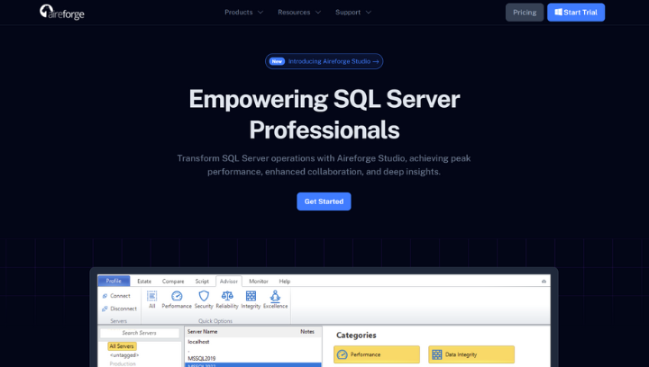Follow the Introducing Aireforge Studio link
Screen dimensions: 649x367
pyautogui.click(x=324, y=61)
